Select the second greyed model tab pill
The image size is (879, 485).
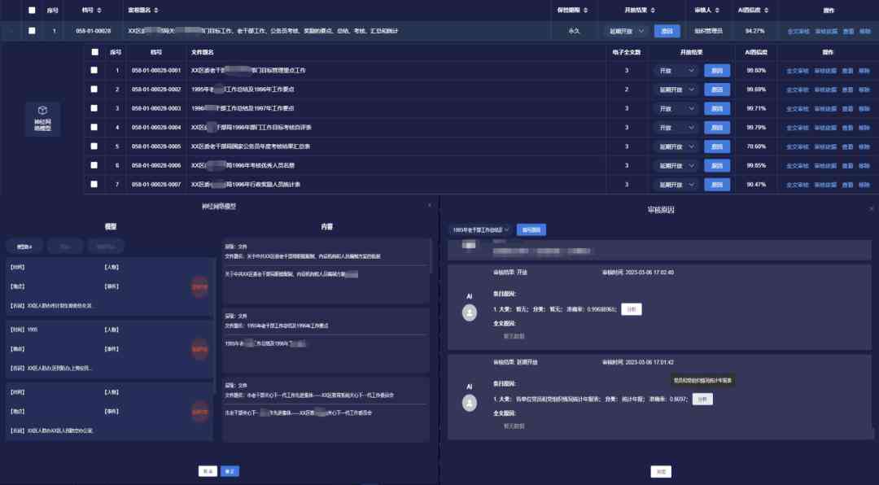65,246
